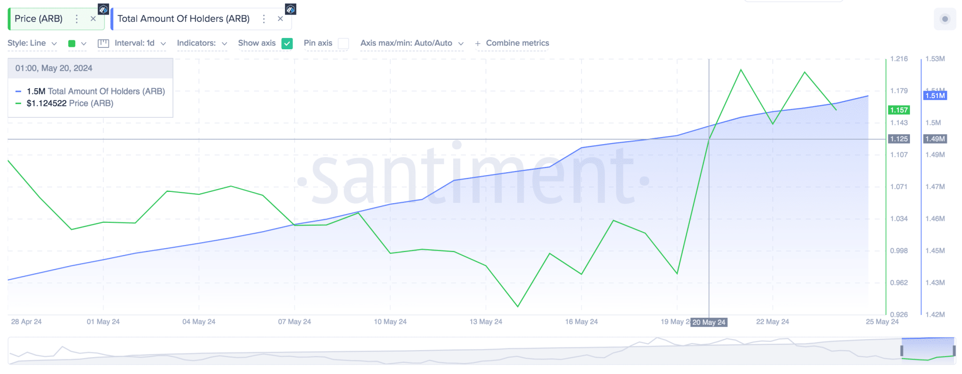Click the 1.034 price axis value
This screenshot has width=962, height=374.
point(899,219)
